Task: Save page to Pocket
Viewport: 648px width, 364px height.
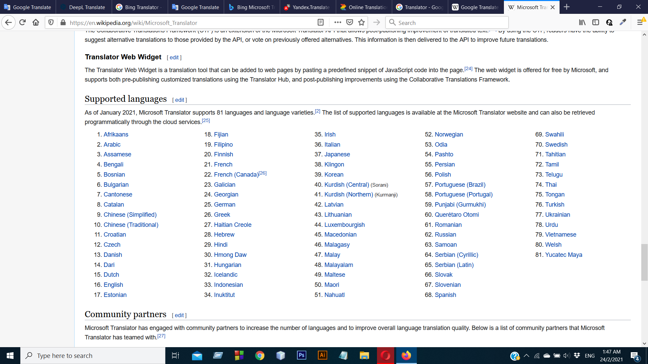Action: click(x=350, y=23)
